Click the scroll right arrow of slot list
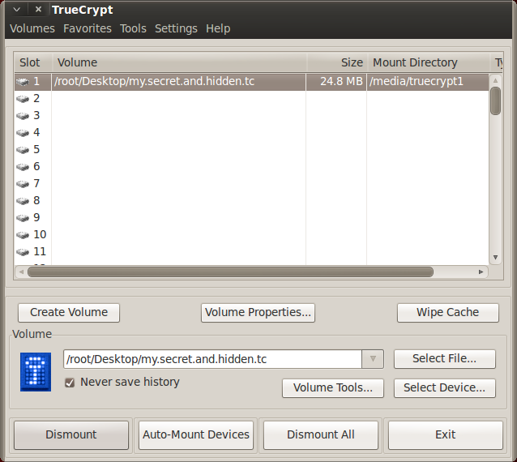Viewport: 517px width, 462px height. [x=481, y=272]
